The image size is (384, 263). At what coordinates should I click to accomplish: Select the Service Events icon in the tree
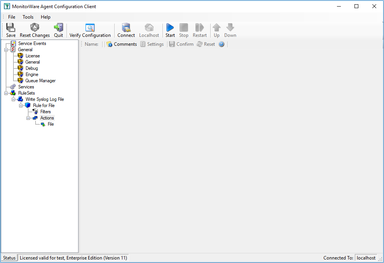[x=13, y=43]
